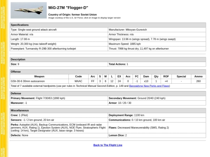The width and height of the screenshot is (210, 157).
Task: Go Back to The Flight Line
Action: 108,145
